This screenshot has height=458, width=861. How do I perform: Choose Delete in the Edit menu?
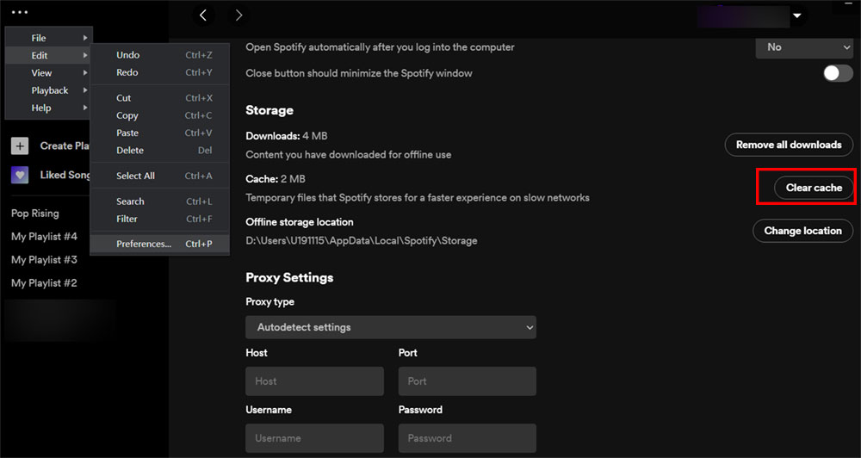coord(160,151)
